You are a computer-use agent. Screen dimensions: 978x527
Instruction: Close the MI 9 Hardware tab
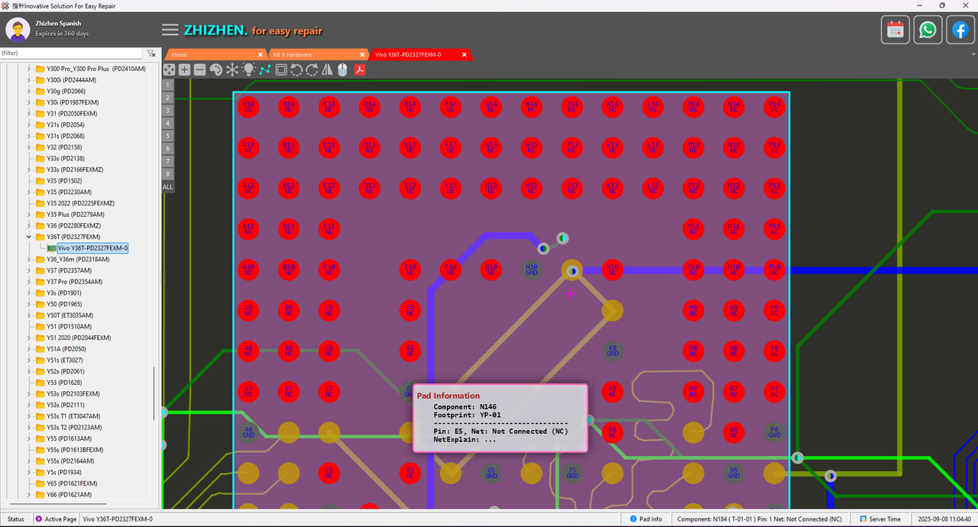pos(362,54)
